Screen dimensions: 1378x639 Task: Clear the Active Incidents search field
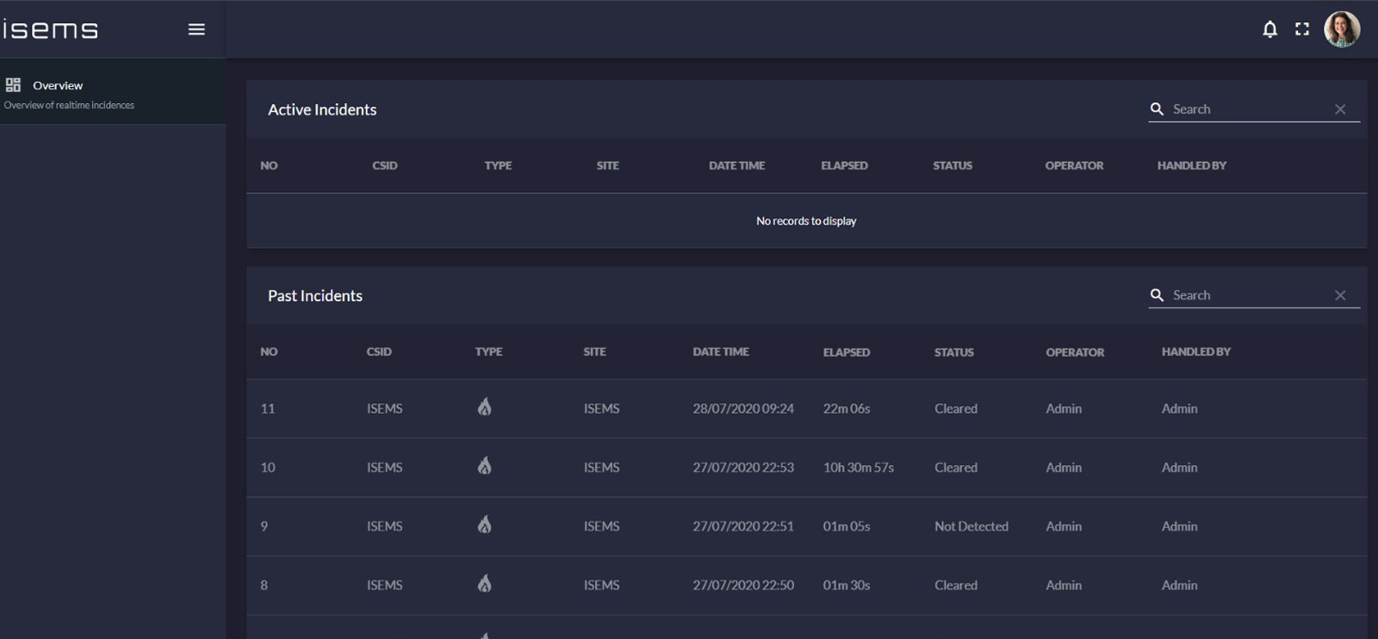1340,109
